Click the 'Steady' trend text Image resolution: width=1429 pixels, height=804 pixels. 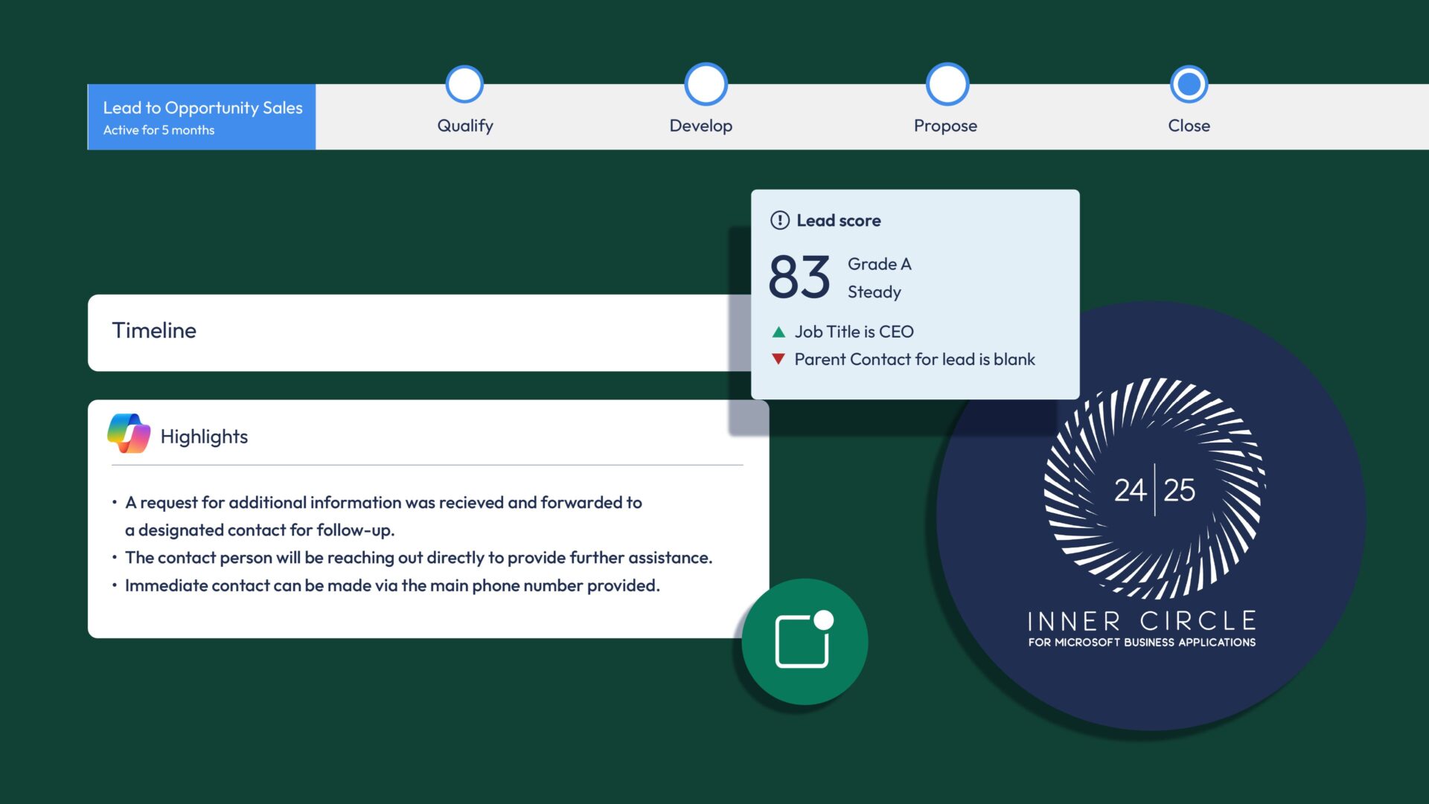point(874,292)
